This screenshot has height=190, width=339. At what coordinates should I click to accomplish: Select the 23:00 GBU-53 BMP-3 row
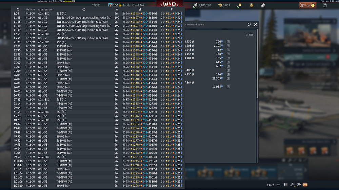[x=98, y=63]
